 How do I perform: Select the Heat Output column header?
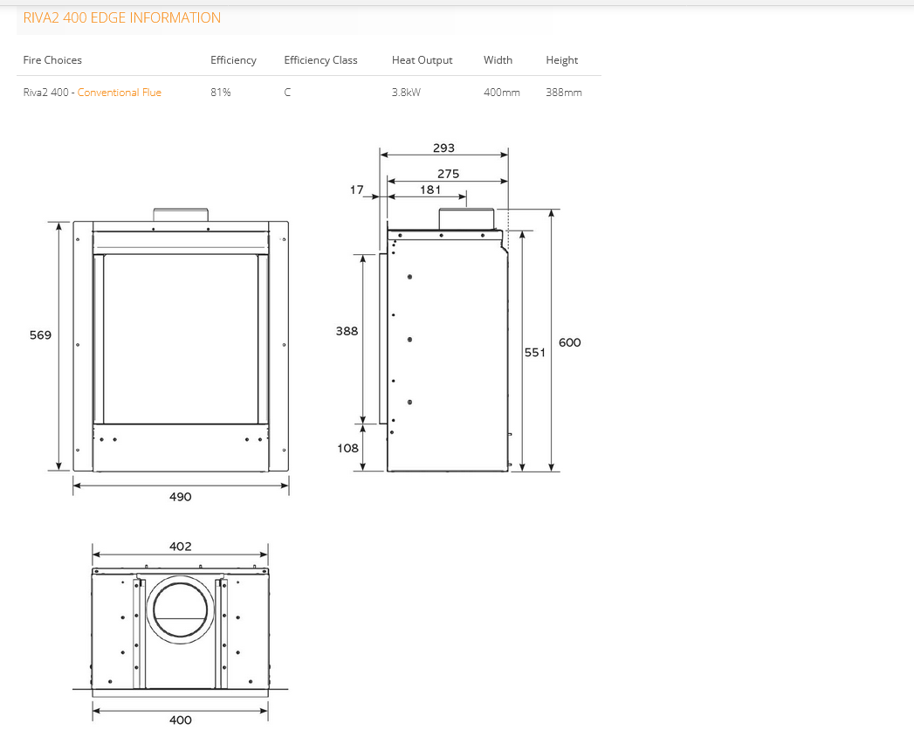[x=422, y=60]
